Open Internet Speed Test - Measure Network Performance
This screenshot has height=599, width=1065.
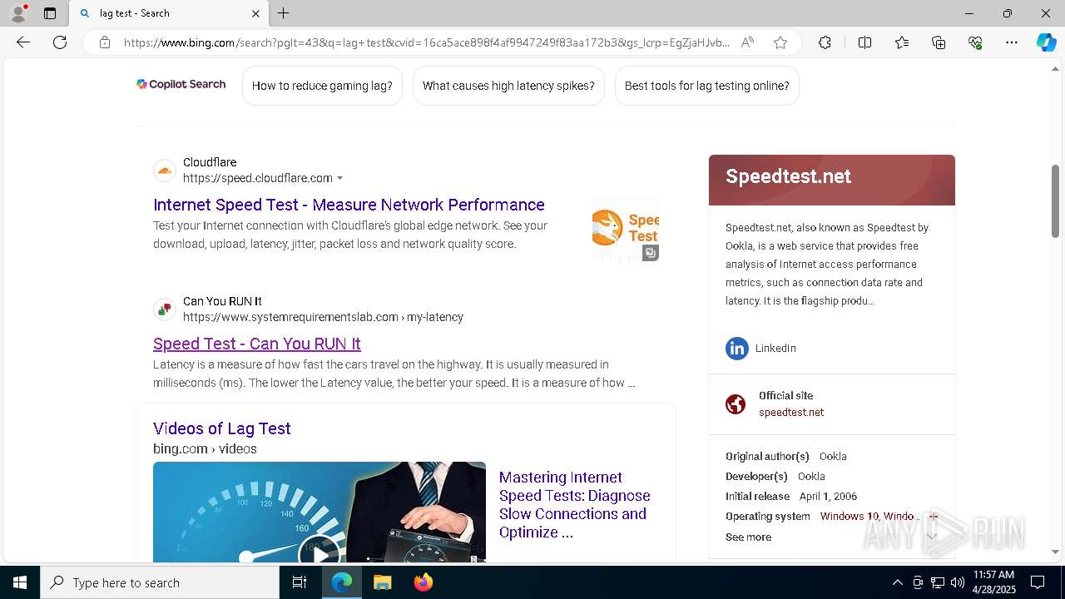point(349,205)
